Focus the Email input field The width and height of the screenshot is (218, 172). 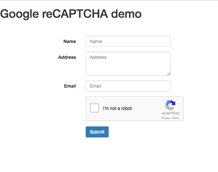pos(128,86)
